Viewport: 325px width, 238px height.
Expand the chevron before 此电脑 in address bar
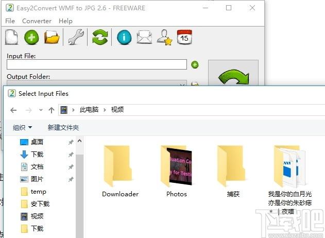73,110
